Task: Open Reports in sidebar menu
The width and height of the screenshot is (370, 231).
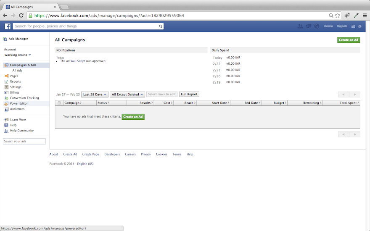Action: [15, 81]
